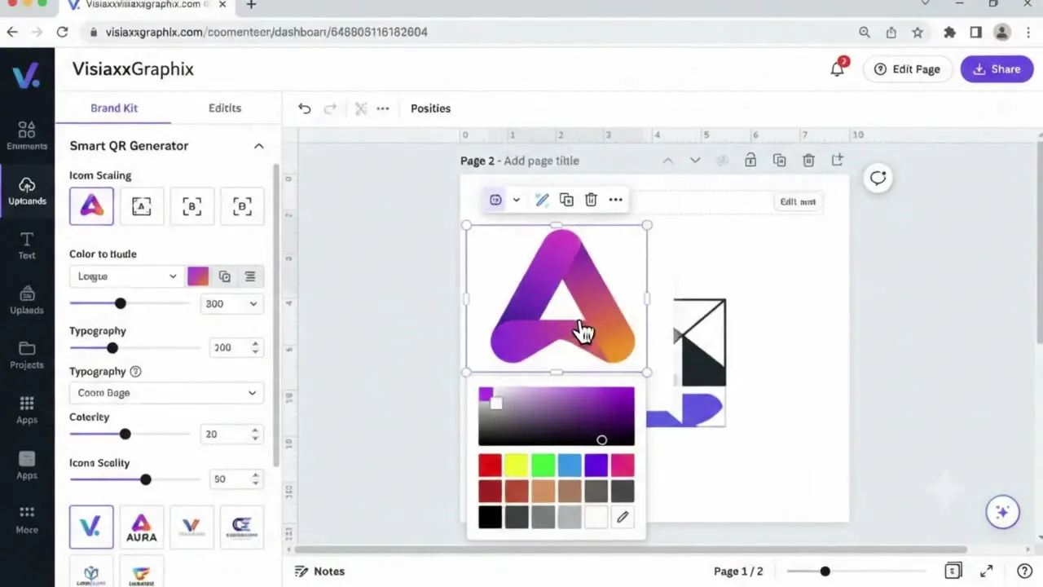
Task: Open the Notes panel
Action: point(320,572)
